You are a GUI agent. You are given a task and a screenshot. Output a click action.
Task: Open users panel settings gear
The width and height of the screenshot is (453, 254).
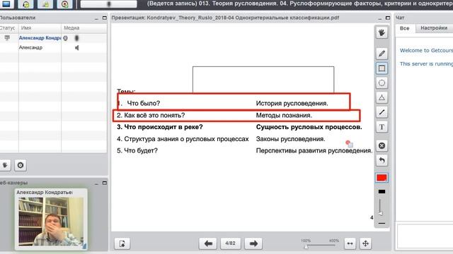[21, 165]
